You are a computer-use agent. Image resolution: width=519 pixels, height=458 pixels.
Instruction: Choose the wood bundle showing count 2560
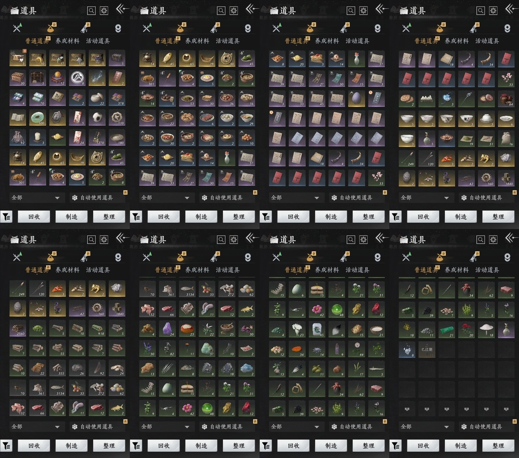click(18, 329)
